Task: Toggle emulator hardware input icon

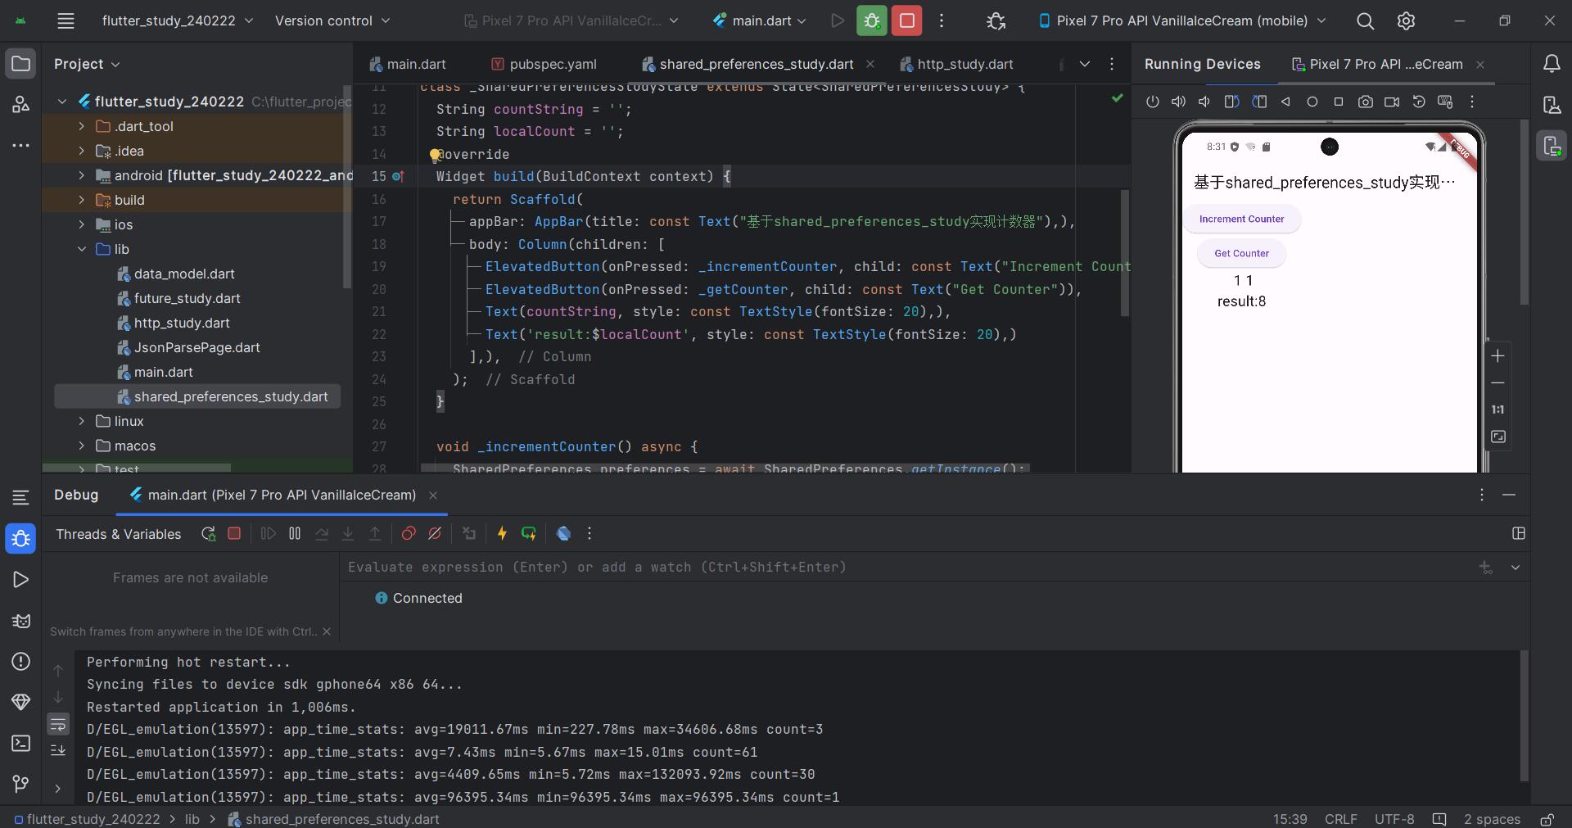Action: coord(1445,102)
